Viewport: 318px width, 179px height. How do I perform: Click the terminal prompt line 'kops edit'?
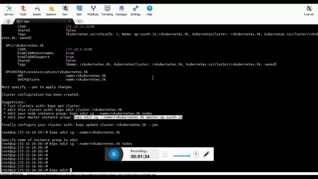click(x=37, y=170)
